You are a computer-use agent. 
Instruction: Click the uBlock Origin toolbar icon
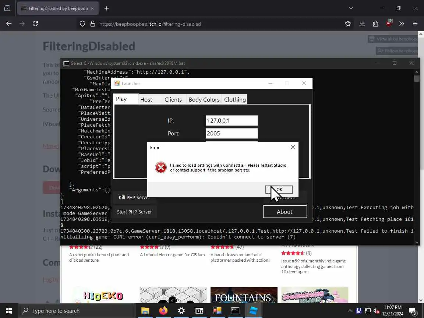pos(389,24)
